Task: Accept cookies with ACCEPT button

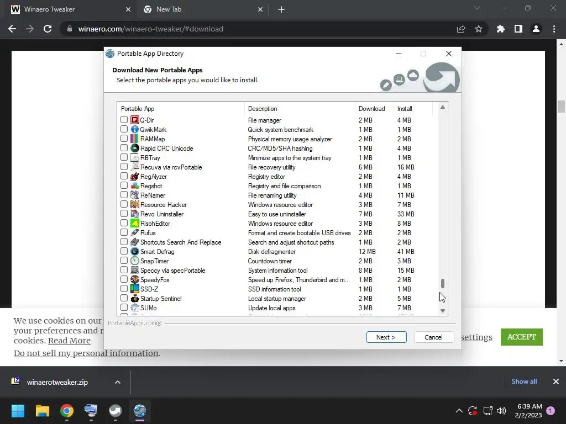Action: point(522,337)
